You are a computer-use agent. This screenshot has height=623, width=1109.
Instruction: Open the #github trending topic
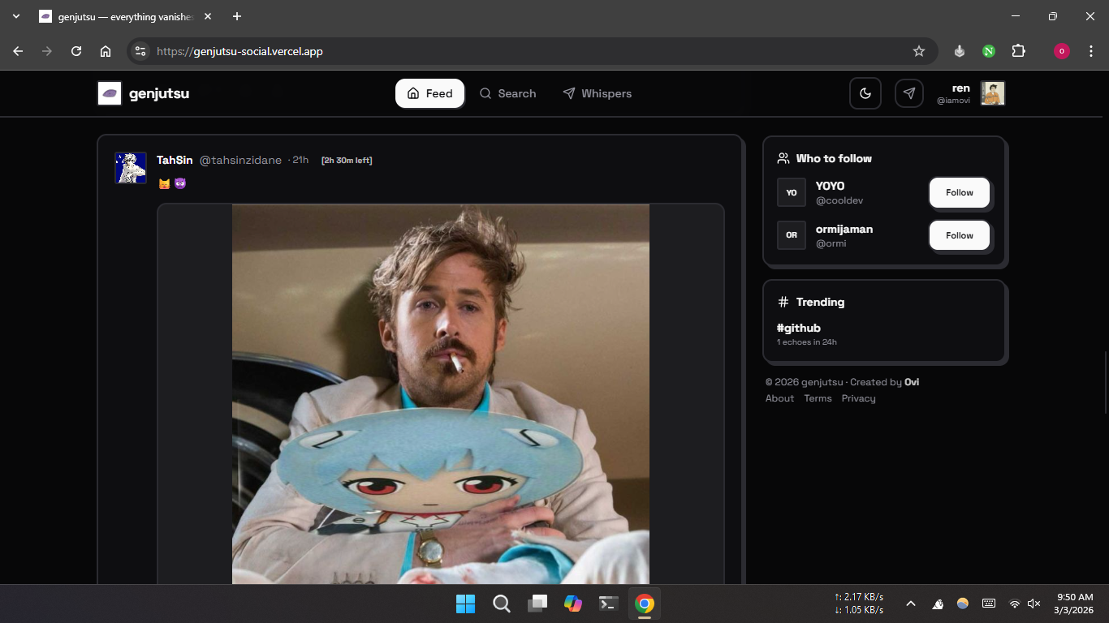coord(799,328)
